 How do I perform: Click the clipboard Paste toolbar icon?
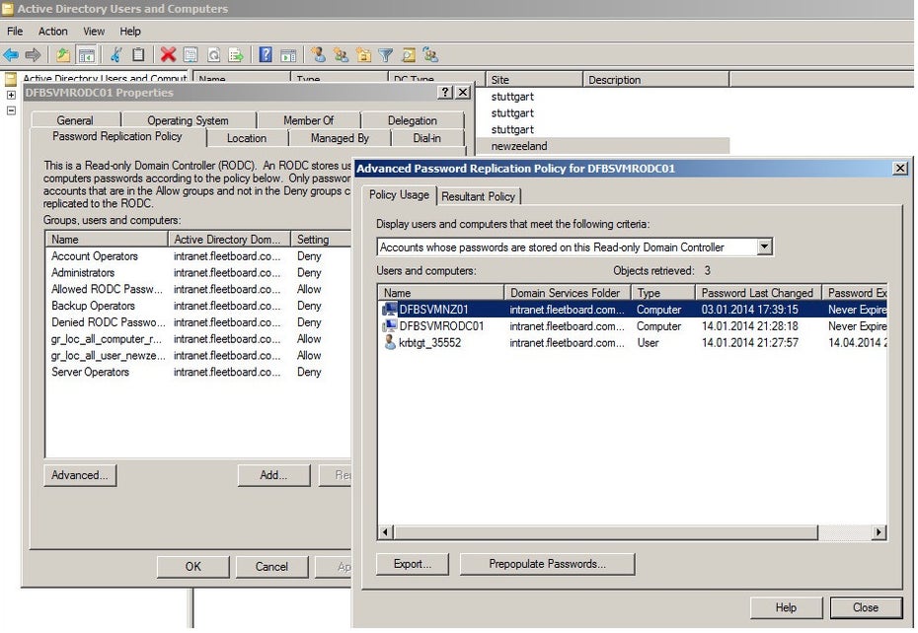pos(138,55)
